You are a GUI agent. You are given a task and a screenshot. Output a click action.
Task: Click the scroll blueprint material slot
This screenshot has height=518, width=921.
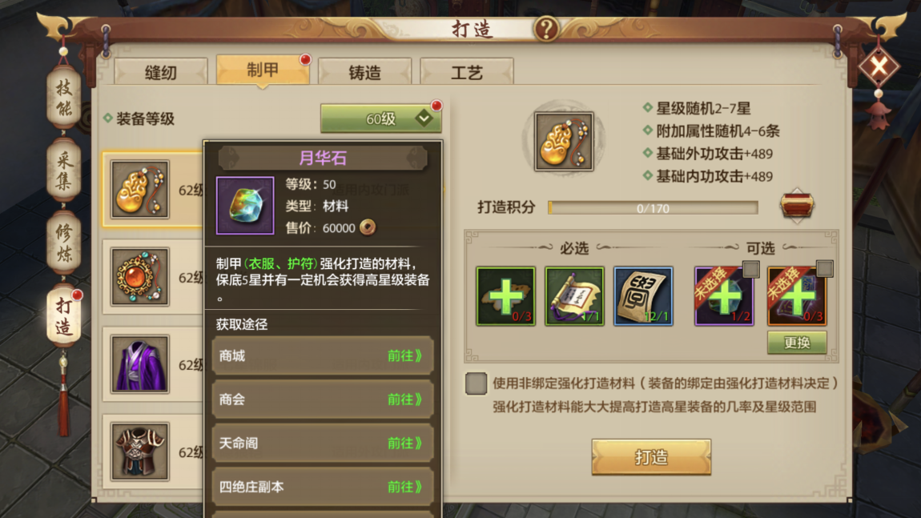574,296
